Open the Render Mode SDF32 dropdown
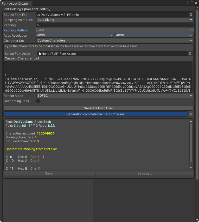 [x=115, y=96]
